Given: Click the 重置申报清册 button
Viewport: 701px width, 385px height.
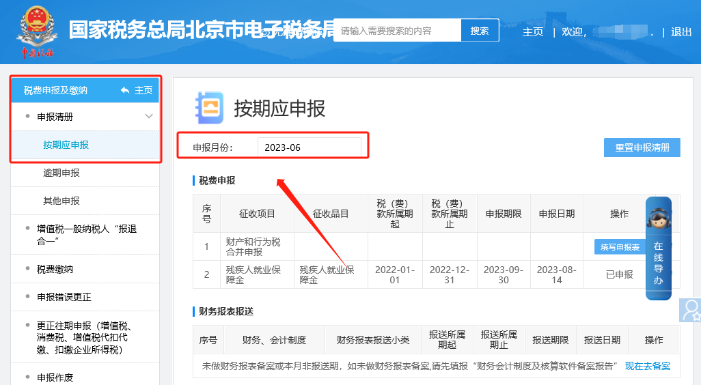Looking at the screenshot, I should [x=642, y=147].
